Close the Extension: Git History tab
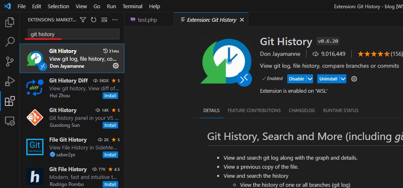 242,20
